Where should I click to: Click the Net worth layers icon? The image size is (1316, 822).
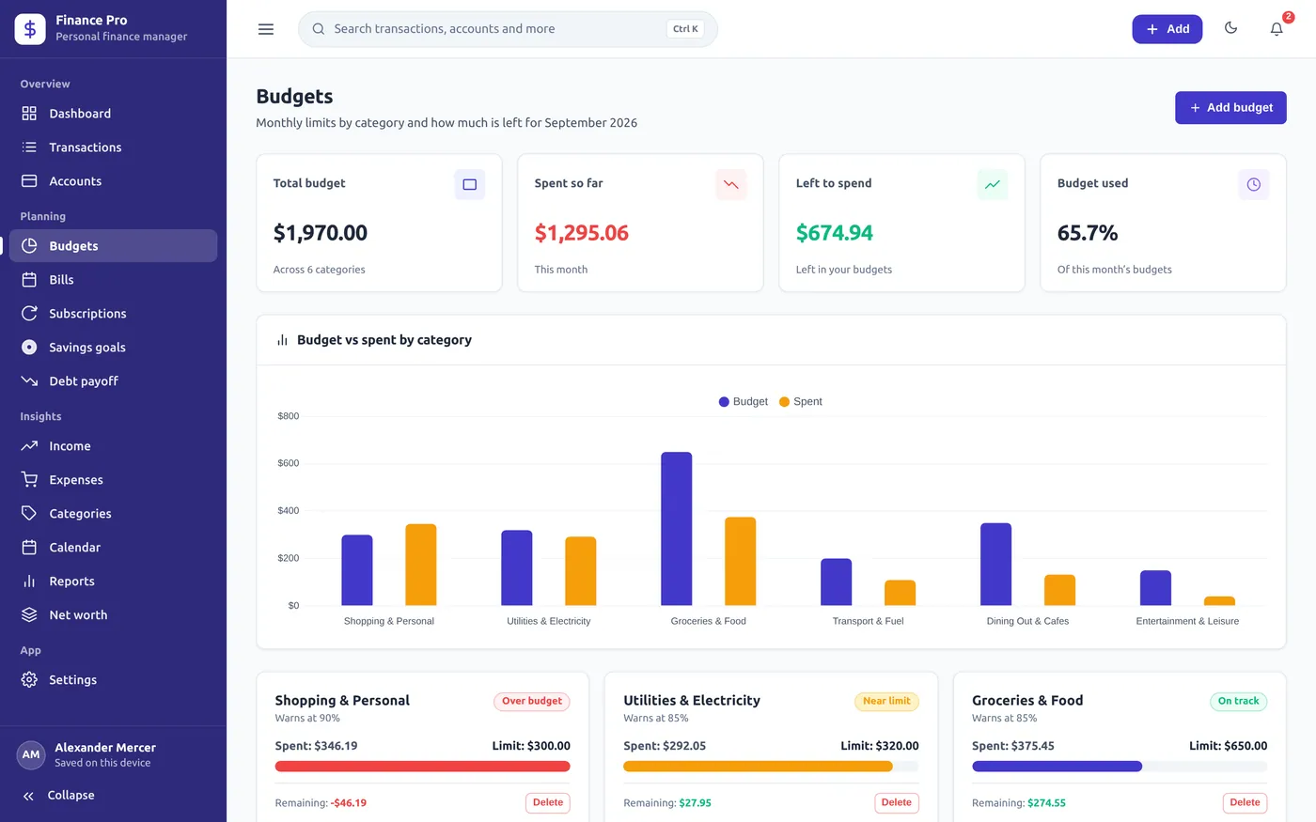[x=29, y=615]
